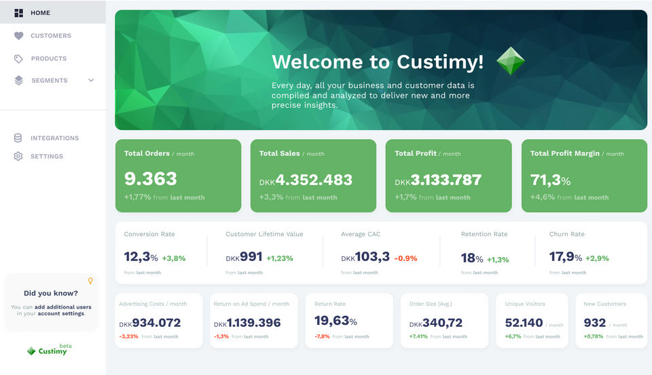Click the green gem icon in banner

(x=511, y=60)
